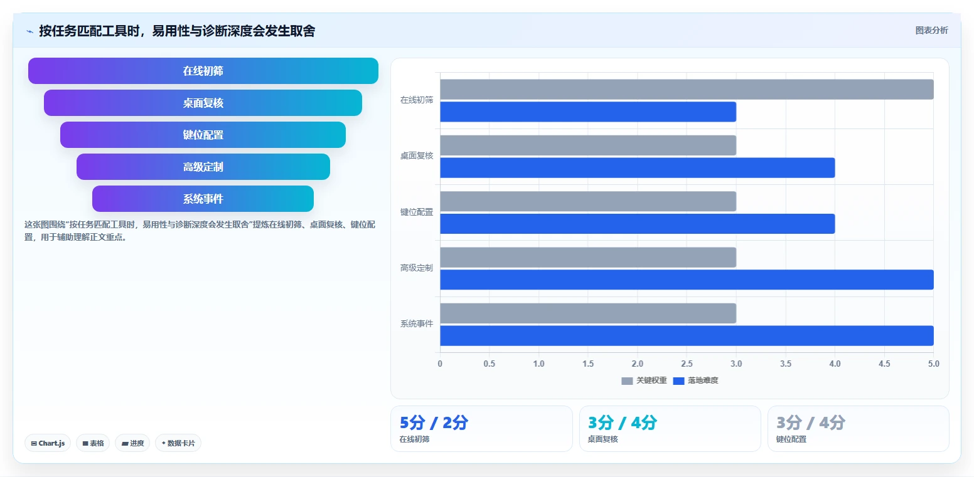This screenshot has width=974, height=477.
Task: Click the gray 关键权重 bar for 桌面复核
Action: pos(588,145)
